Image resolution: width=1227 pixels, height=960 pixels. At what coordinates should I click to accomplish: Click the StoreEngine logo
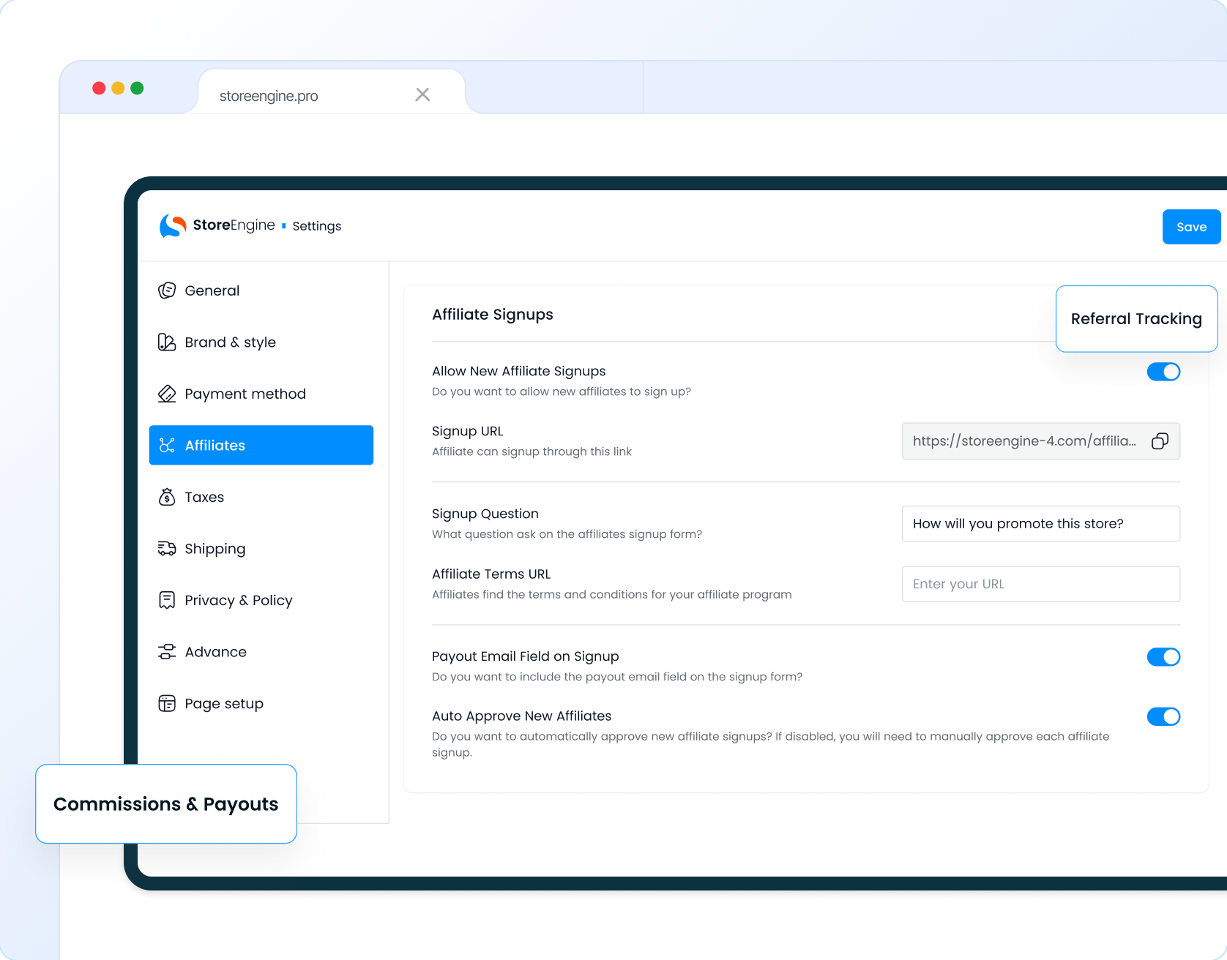173,226
